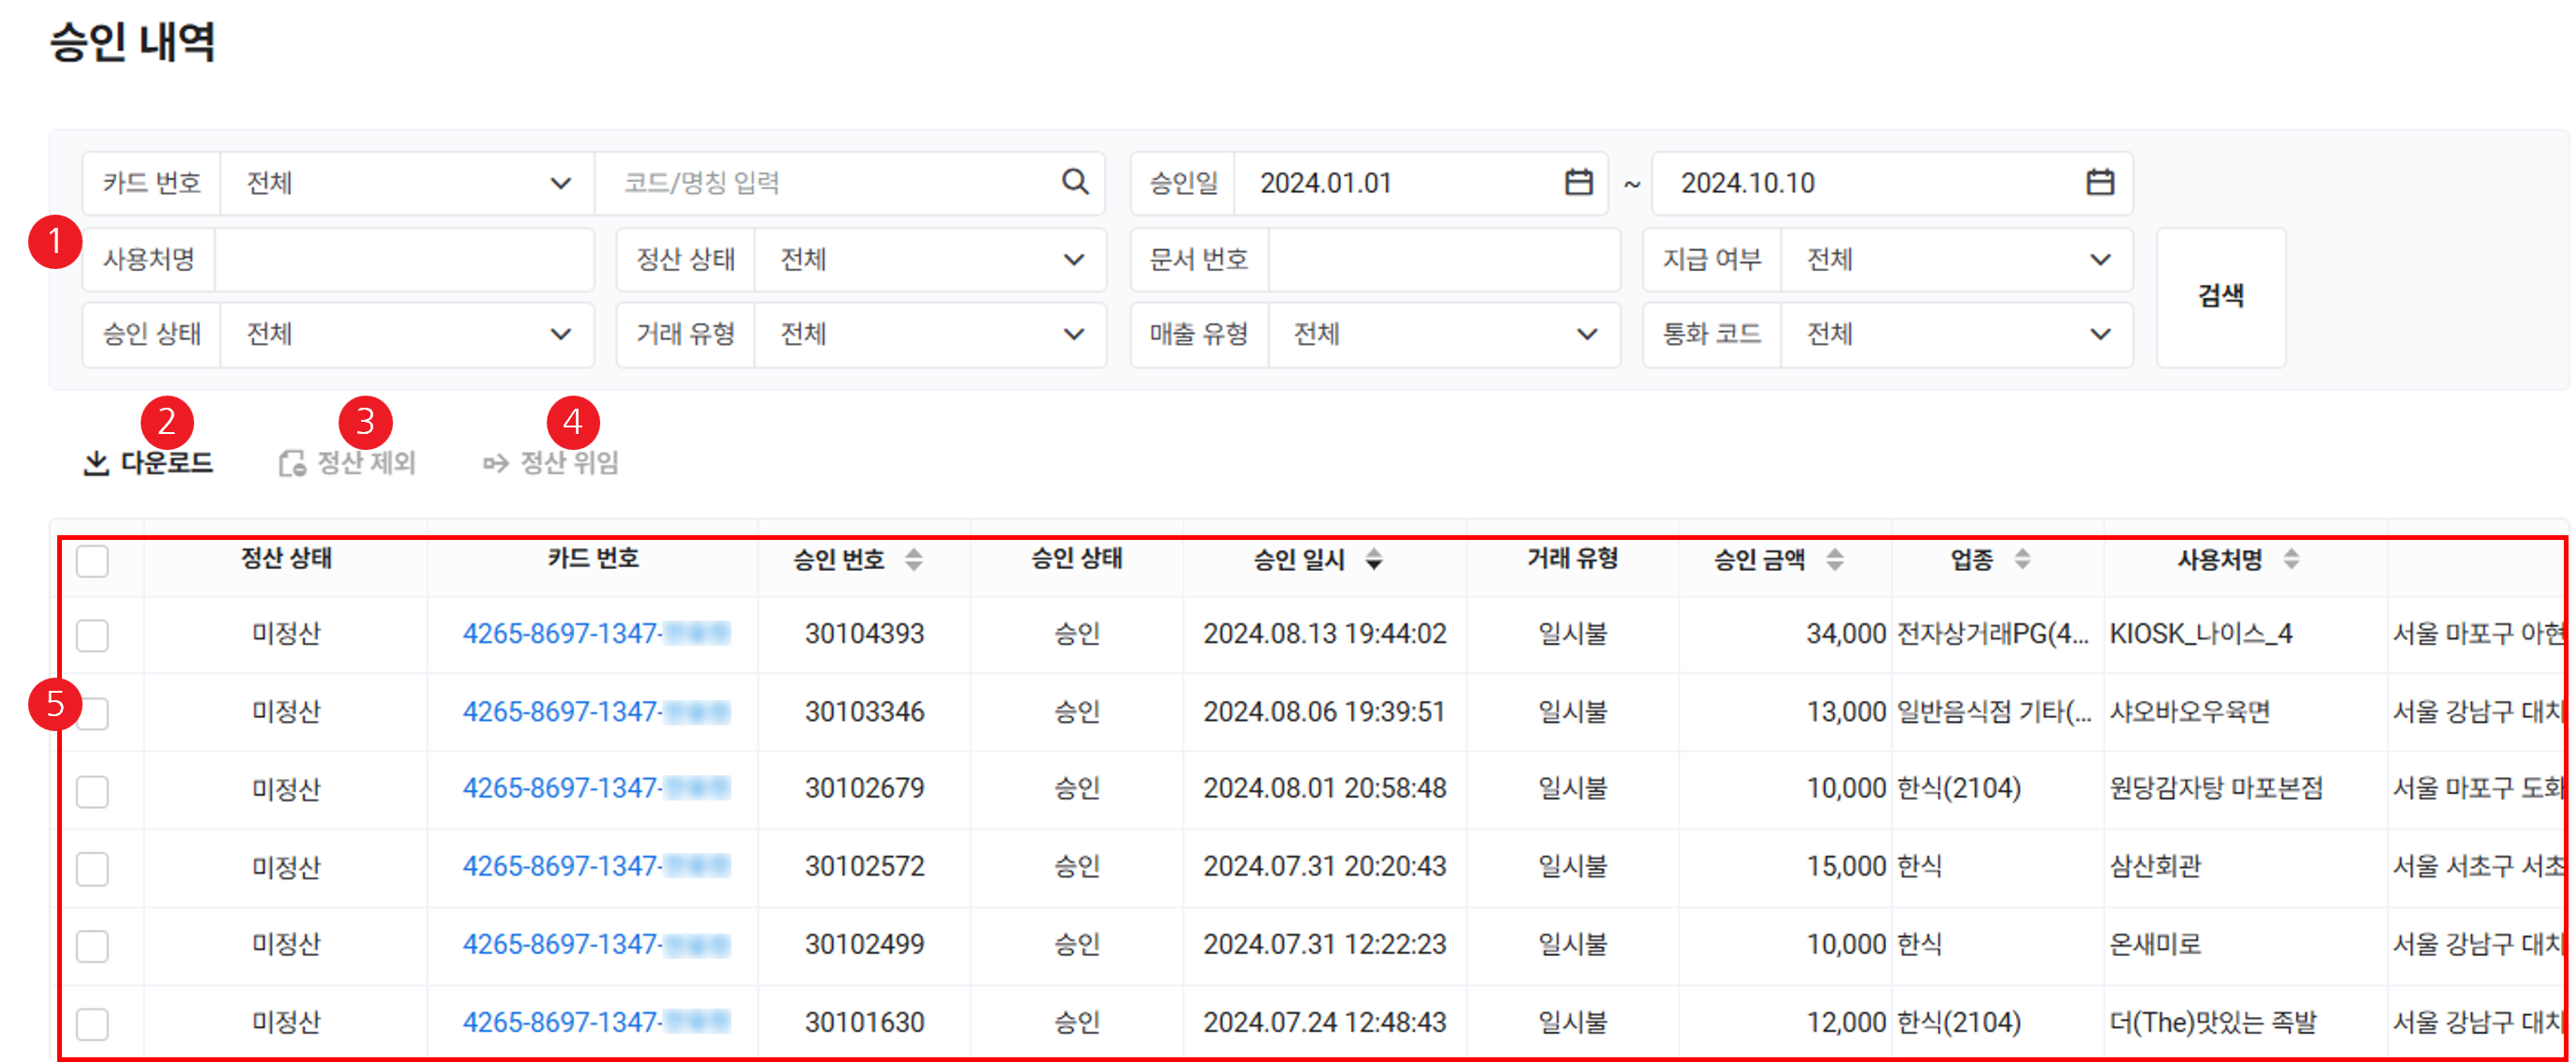
Task: Check the row with approval 30104393
Action: pos(92,635)
